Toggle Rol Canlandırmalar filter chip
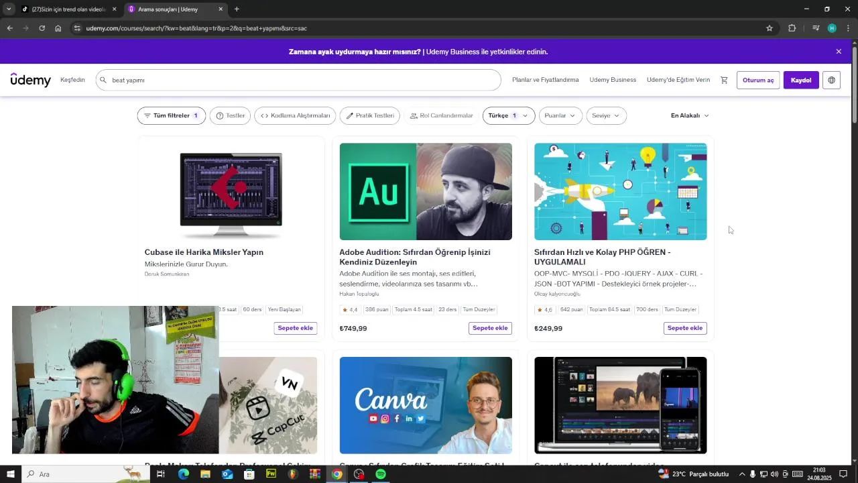Screen dimensions: 858x483 tap(441, 115)
